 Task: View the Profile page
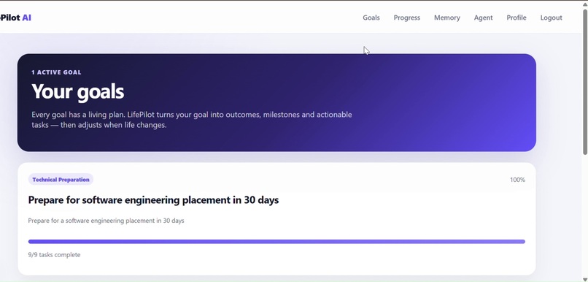(x=516, y=18)
